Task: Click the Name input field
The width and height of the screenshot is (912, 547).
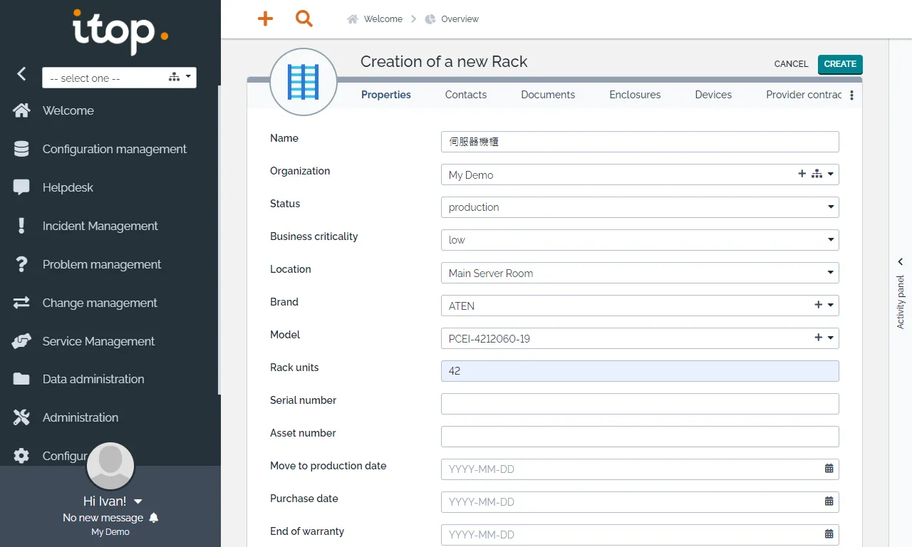Action: coord(640,142)
